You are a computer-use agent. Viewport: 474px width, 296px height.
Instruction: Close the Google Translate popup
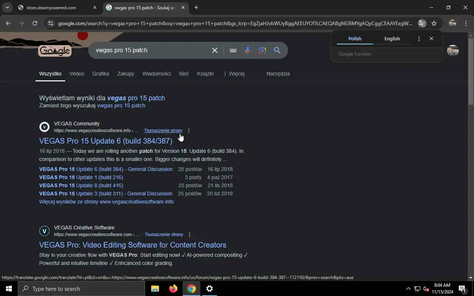click(x=431, y=38)
